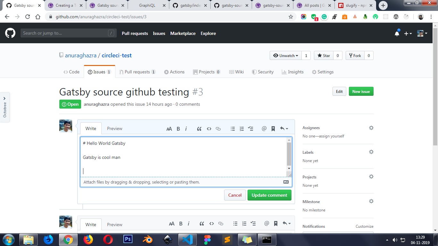Mention a user in first comment editor

(x=264, y=129)
